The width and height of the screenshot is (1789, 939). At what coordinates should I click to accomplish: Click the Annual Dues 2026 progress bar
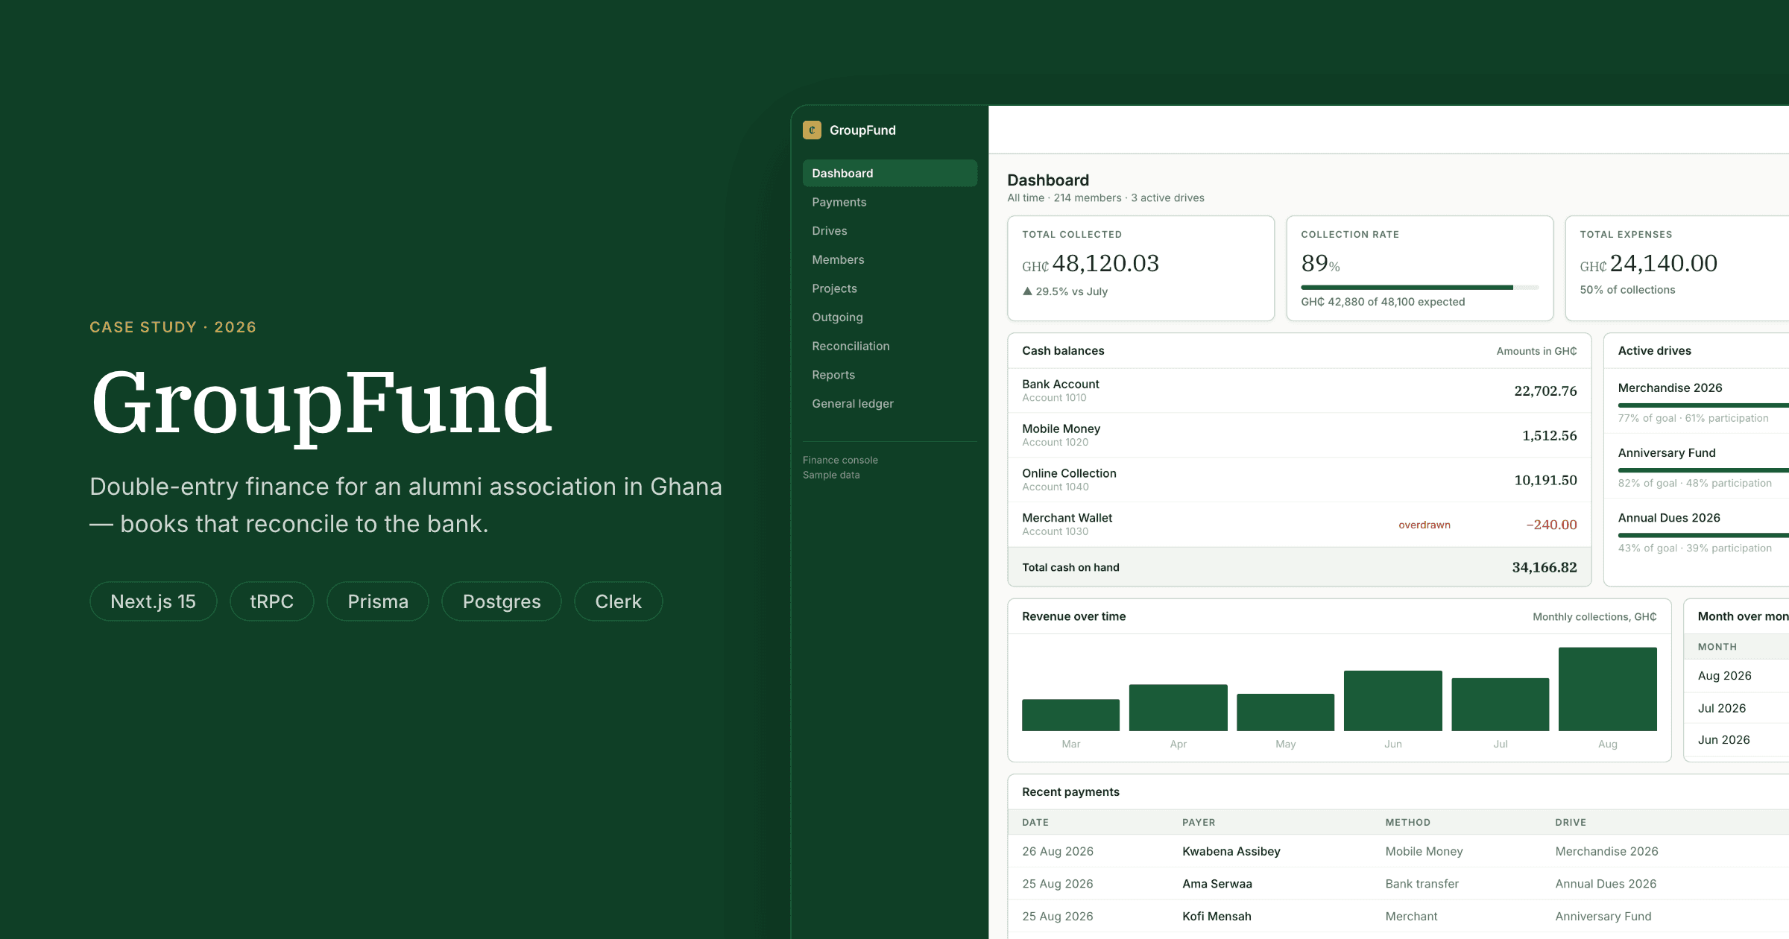[x=1703, y=535]
